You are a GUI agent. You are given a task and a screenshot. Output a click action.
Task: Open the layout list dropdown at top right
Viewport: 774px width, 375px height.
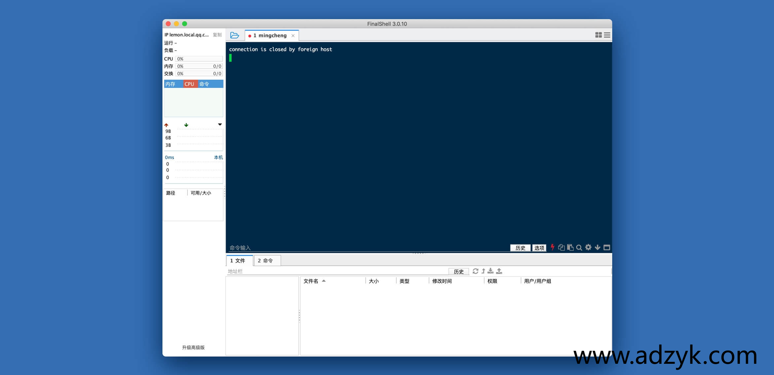point(607,35)
